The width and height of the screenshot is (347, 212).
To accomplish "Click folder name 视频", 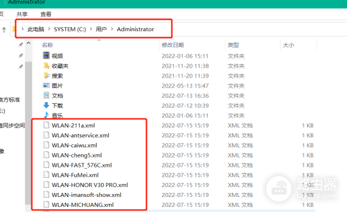I will (57, 56).
